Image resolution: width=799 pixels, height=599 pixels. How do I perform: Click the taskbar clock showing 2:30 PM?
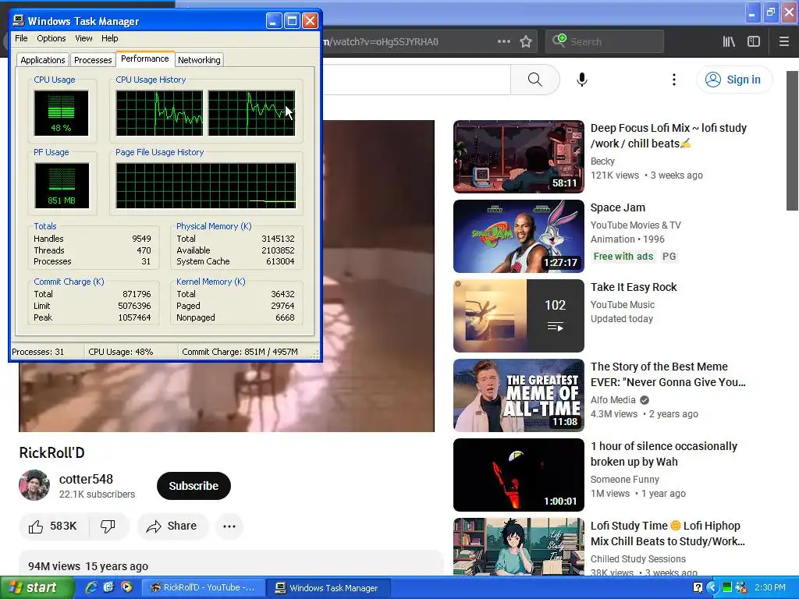[x=770, y=588]
